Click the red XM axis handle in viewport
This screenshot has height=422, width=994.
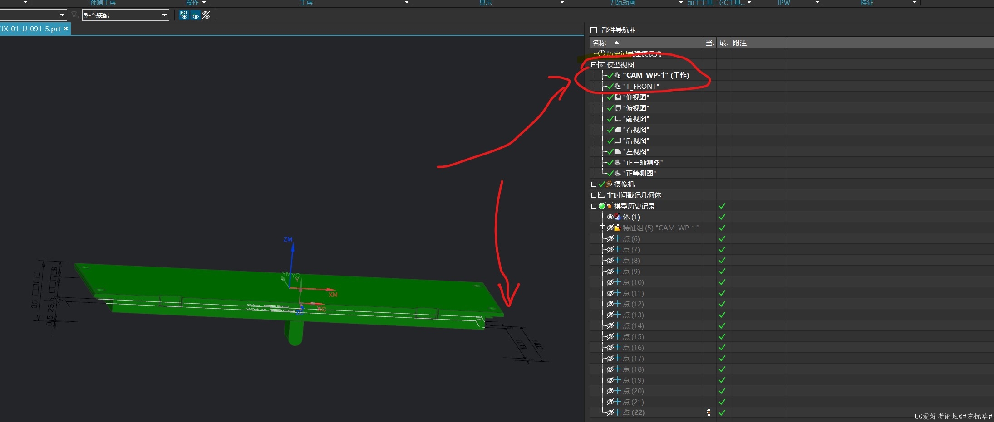coord(331,290)
